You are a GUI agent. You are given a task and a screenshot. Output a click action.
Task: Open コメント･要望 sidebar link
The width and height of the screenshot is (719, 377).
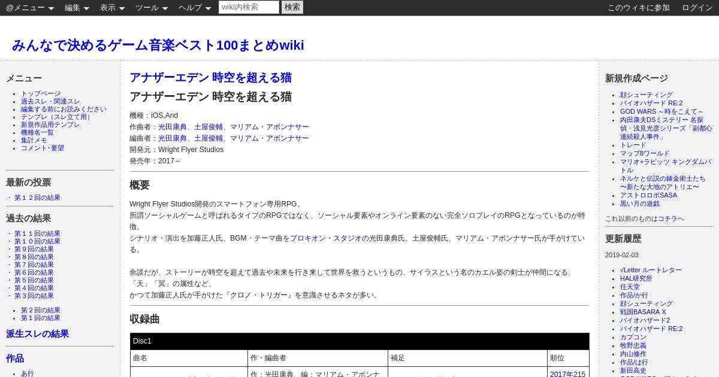43,148
